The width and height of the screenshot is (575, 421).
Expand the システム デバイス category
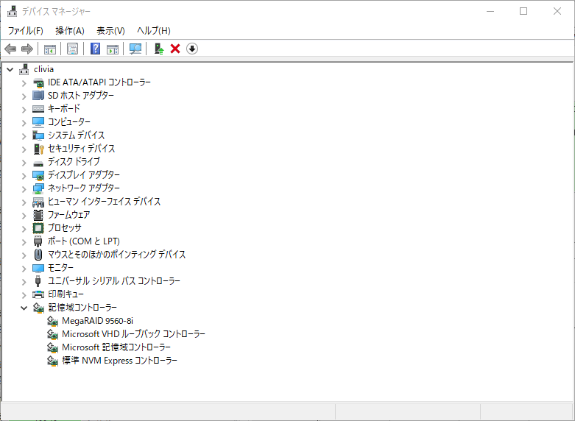24,135
